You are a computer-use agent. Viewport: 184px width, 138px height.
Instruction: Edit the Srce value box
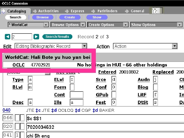pyautogui.click(x=114, y=79)
